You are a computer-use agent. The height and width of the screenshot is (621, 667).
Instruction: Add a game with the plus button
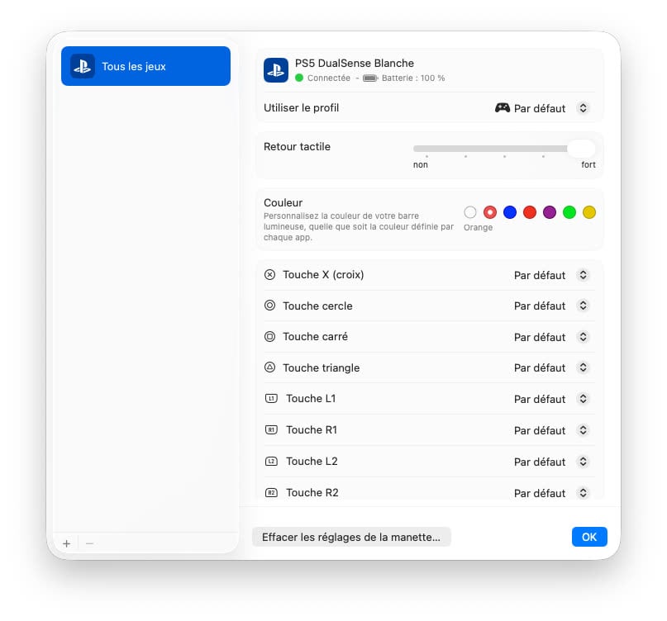tap(66, 543)
